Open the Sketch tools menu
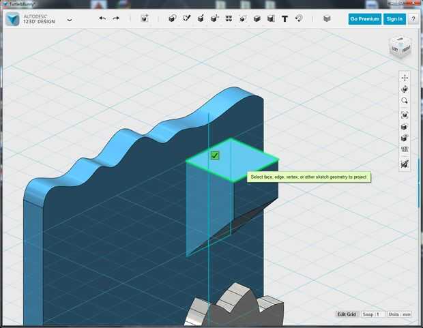The width and height of the screenshot is (423, 328). pyautogui.click(x=186, y=18)
